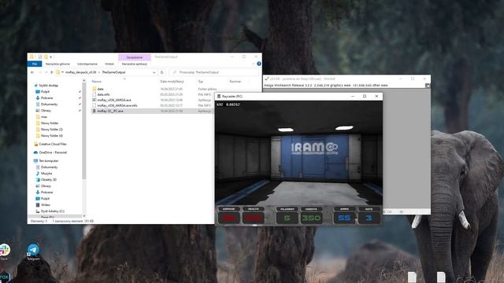Select the data folder icon in the file list
Image resolution: width=504 pixels, height=283 pixels.
coord(94,89)
